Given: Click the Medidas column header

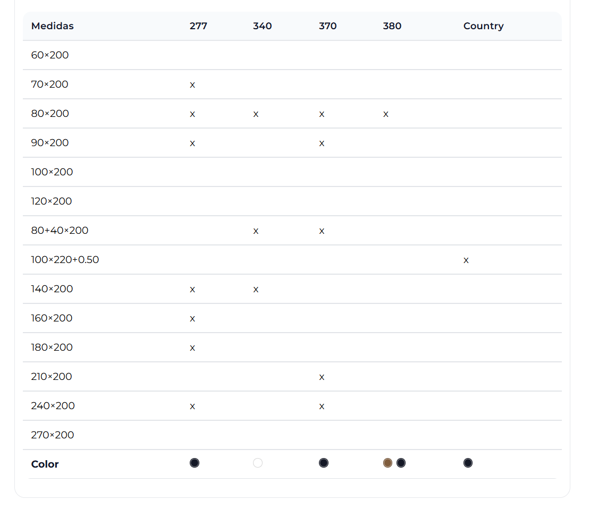Looking at the screenshot, I should pos(53,26).
